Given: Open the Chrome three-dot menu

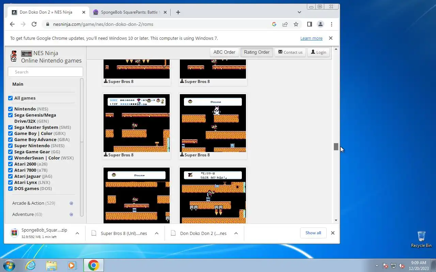Looking at the screenshot, I should pos(331,24).
